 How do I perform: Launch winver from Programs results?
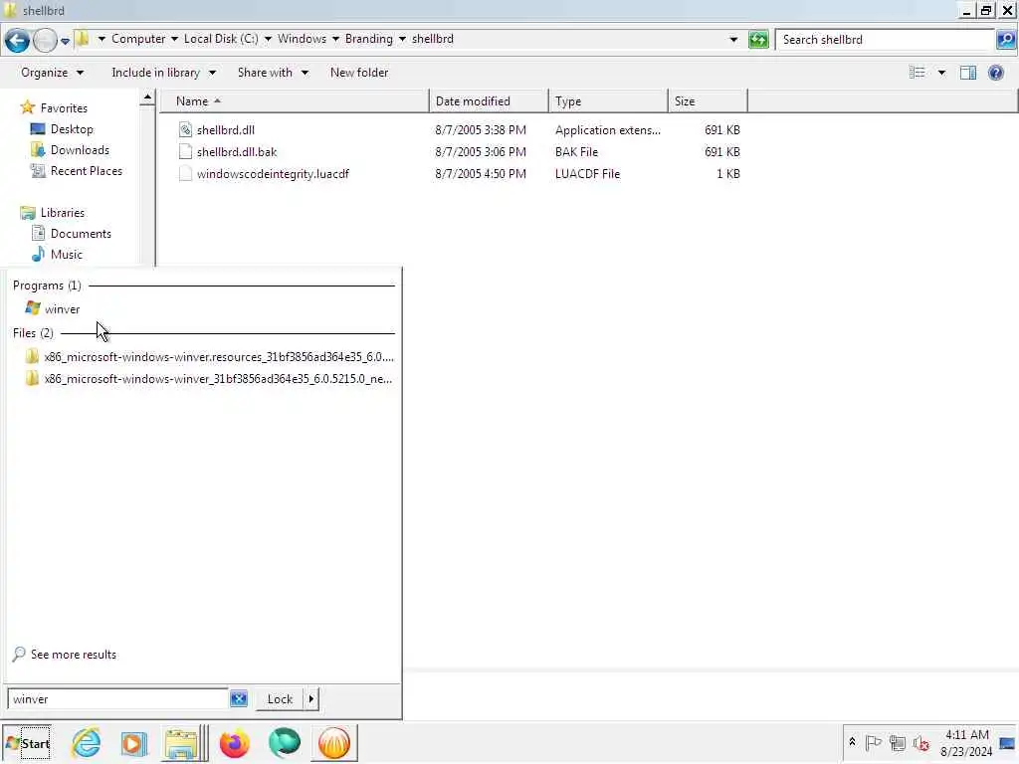click(62, 309)
